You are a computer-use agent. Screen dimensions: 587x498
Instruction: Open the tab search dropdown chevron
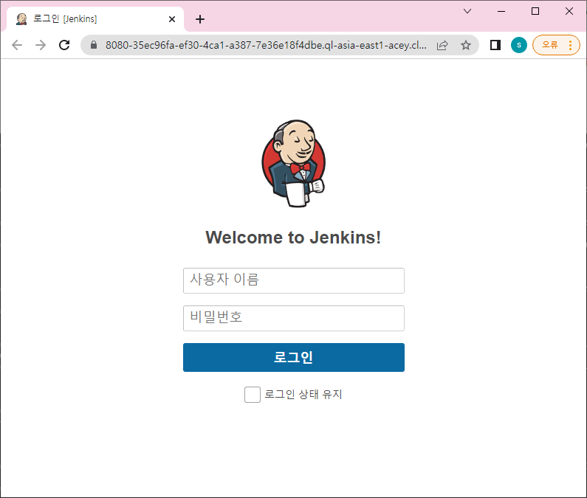tap(467, 11)
